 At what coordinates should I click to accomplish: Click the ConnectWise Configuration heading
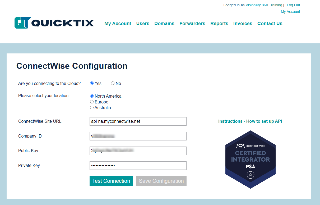pyautogui.click(x=72, y=66)
